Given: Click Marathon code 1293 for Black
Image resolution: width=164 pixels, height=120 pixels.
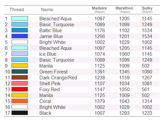Looking at the screenshot, I should [x=124, y=113].
